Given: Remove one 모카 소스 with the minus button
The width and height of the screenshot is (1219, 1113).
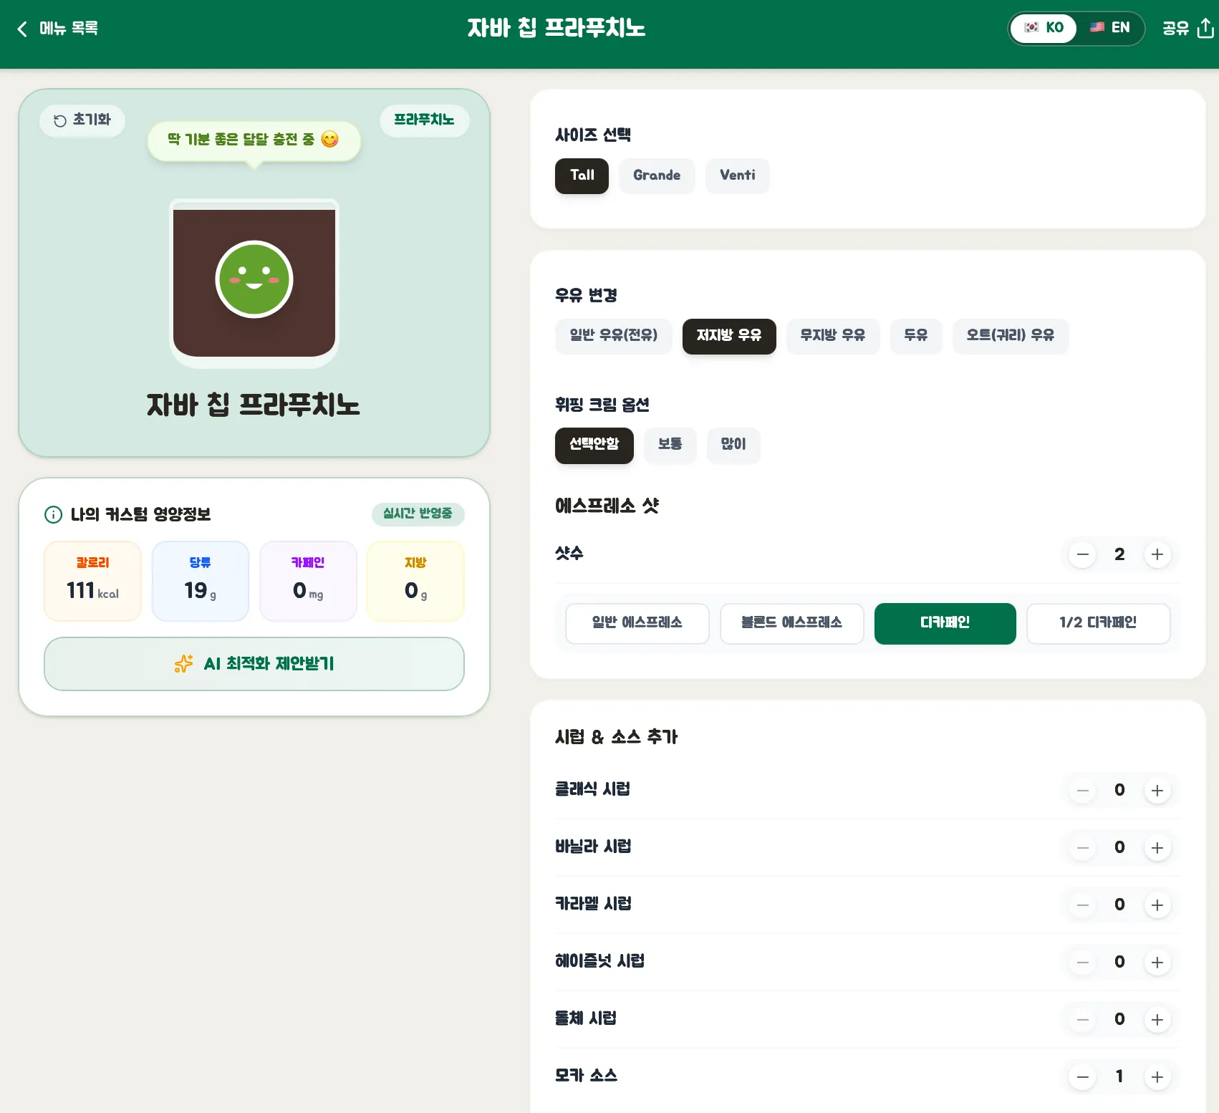Looking at the screenshot, I should point(1083,1077).
